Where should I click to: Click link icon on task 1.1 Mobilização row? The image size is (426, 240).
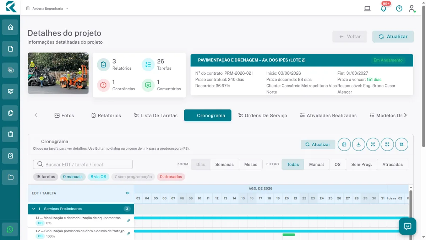pyautogui.click(x=129, y=220)
